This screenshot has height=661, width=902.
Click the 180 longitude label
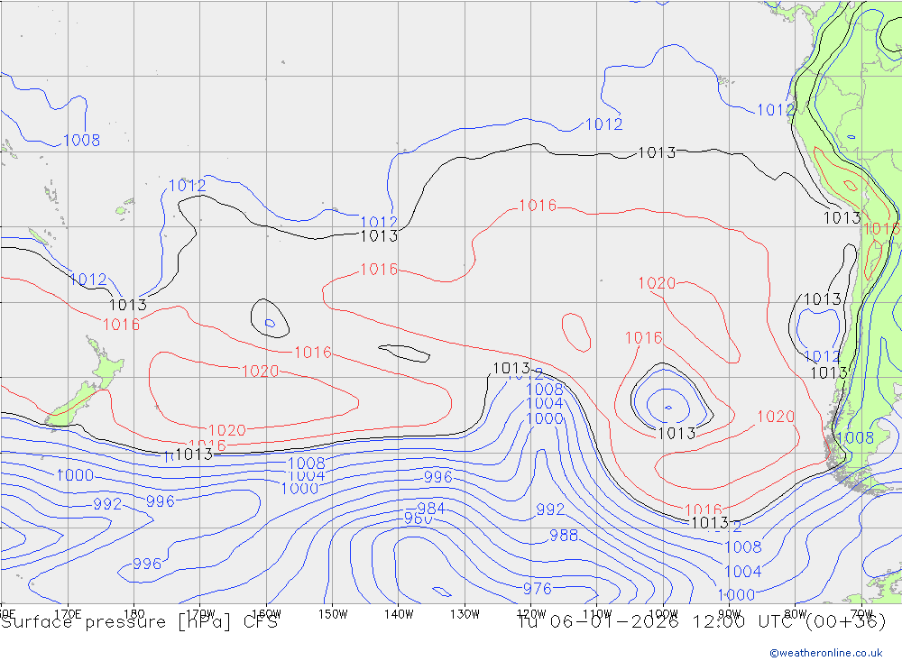pos(134,614)
